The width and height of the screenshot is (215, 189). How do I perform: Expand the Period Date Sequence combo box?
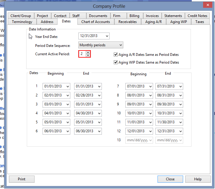[120, 45]
